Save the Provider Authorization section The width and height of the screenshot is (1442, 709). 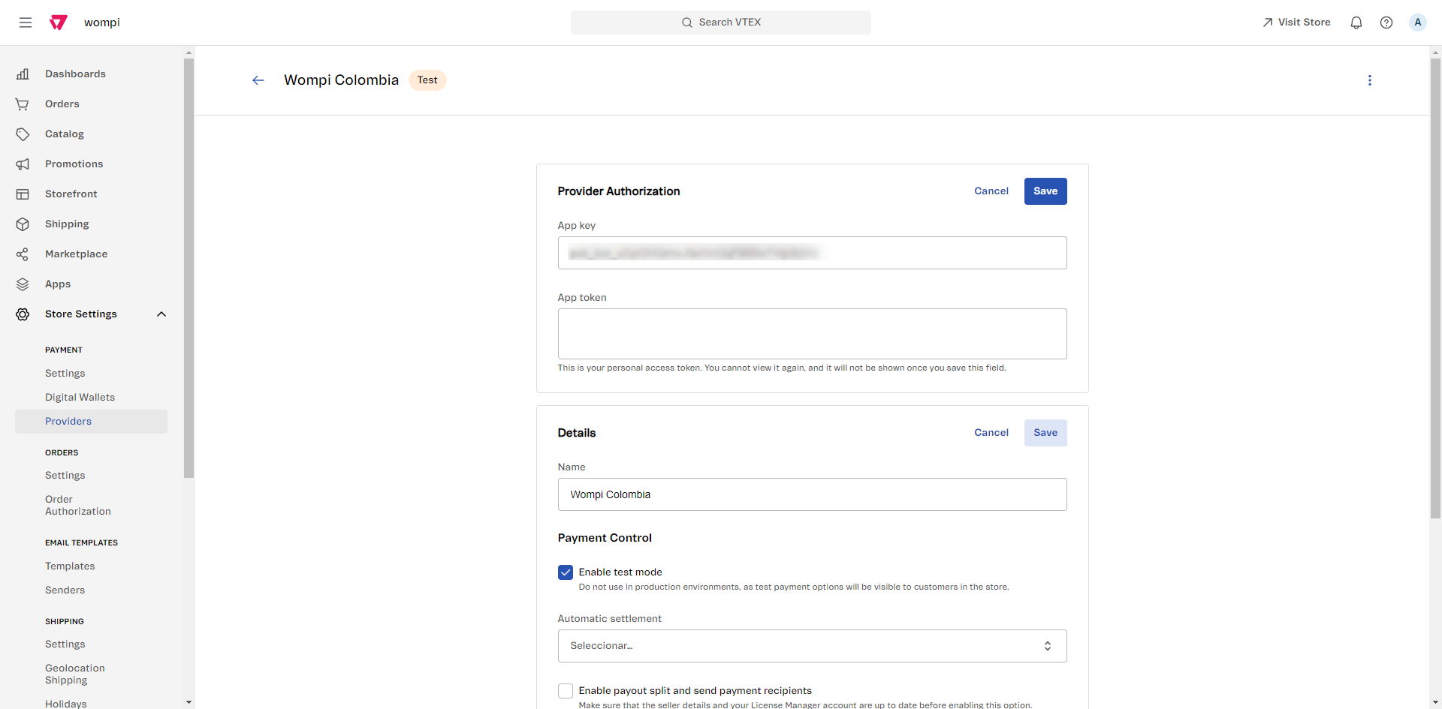1045,191
